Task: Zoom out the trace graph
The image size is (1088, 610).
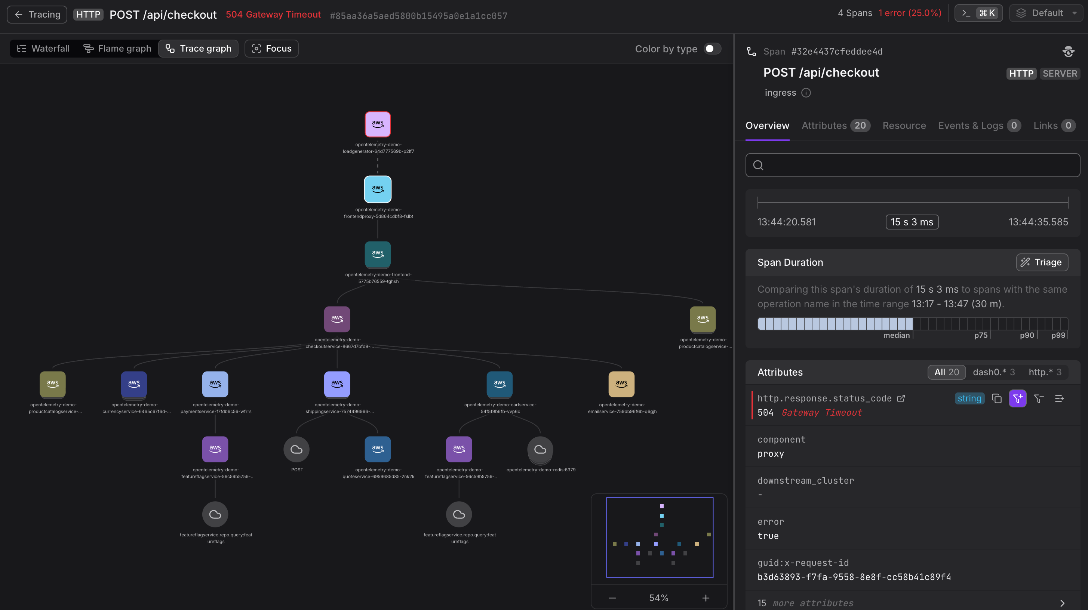Action: point(612,598)
